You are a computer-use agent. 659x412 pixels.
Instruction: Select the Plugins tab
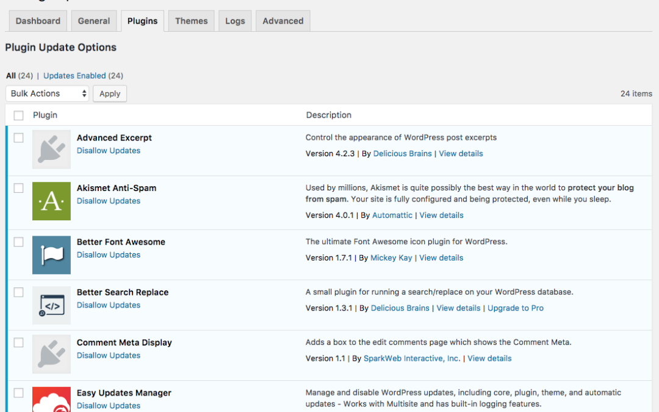click(x=142, y=21)
